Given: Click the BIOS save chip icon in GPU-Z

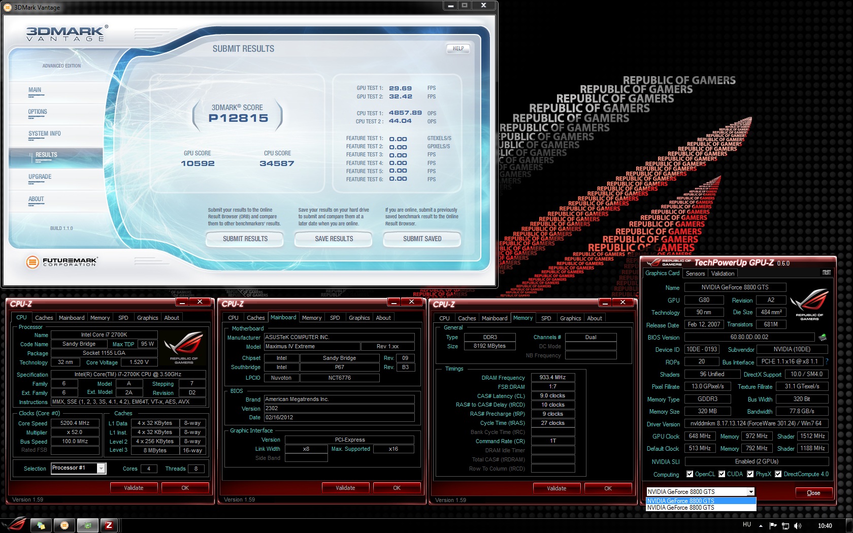Looking at the screenshot, I should (x=823, y=337).
